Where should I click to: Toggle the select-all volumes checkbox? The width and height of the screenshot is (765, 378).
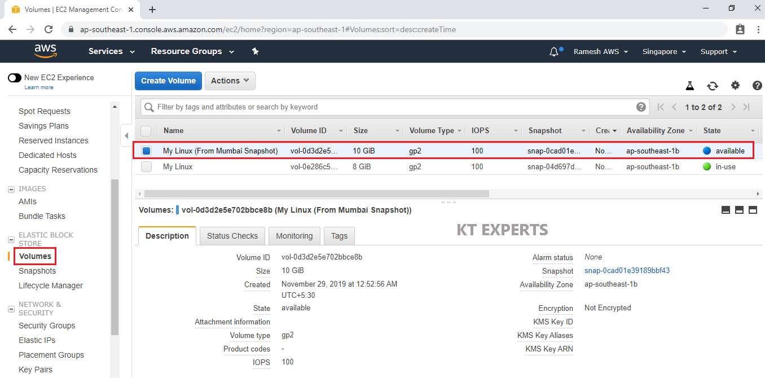(146, 131)
